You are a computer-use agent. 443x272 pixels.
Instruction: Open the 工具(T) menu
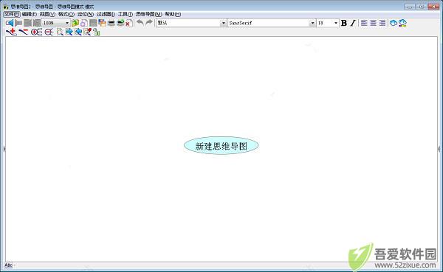126,14
